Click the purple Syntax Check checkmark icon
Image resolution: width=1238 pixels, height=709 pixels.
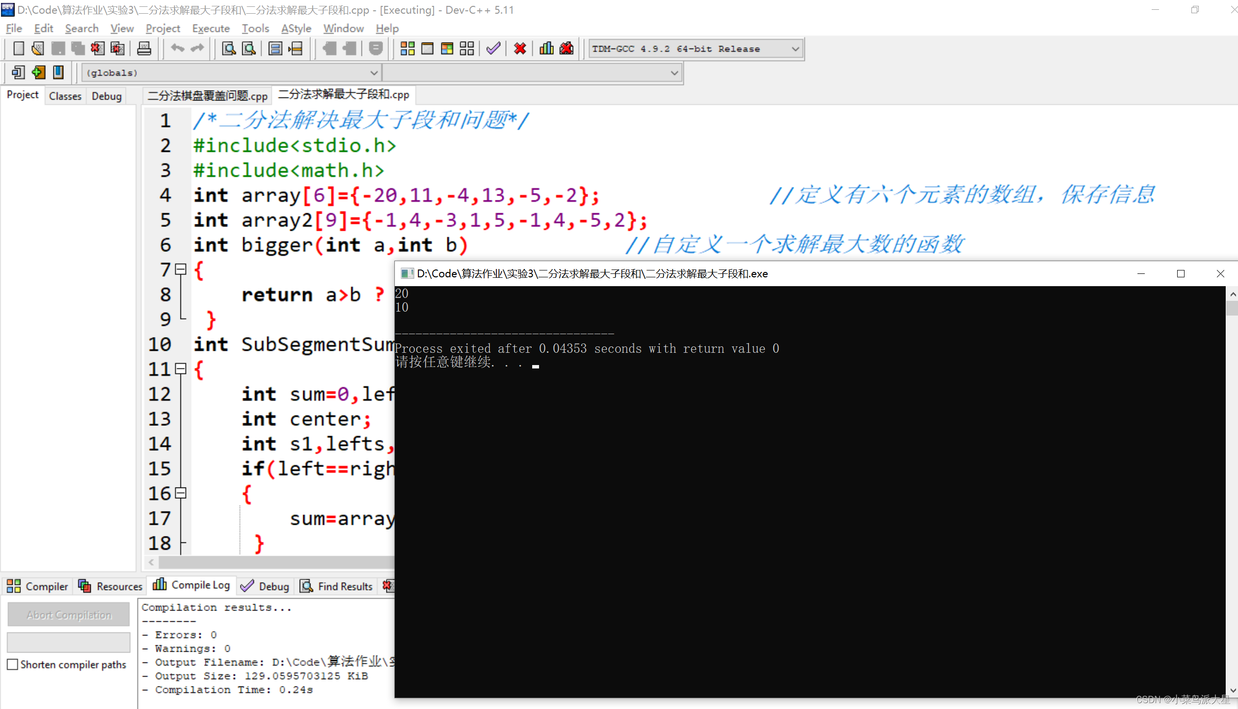click(x=493, y=49)
